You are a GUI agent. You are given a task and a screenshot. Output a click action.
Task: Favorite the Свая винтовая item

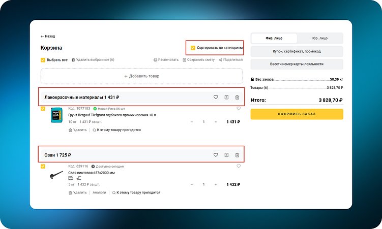(x=239, y=166)
